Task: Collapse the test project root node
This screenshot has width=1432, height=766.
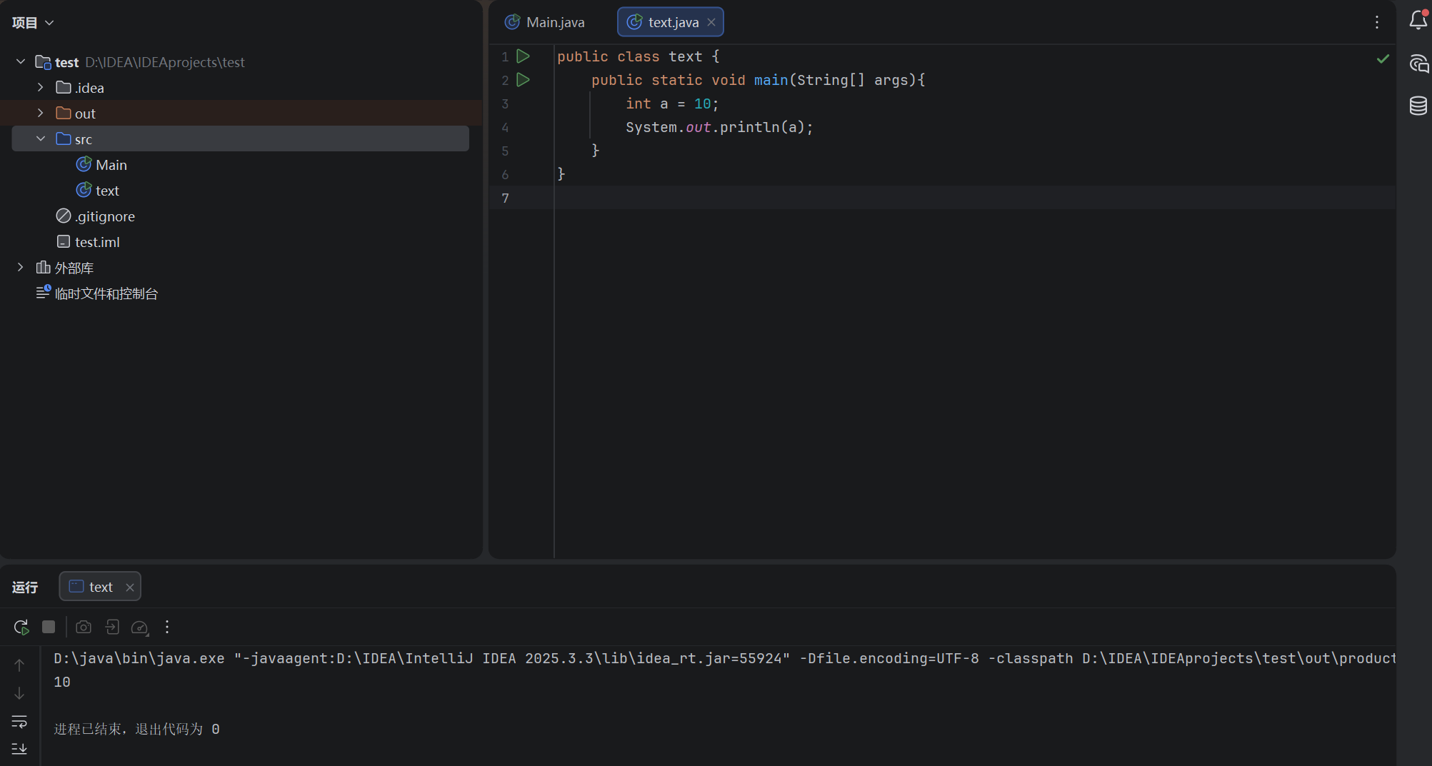Action: [x=21, y=62]
